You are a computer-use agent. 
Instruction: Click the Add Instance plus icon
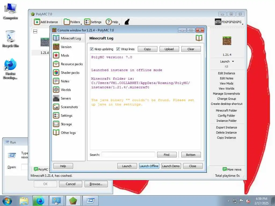click(x=37, y=22)
